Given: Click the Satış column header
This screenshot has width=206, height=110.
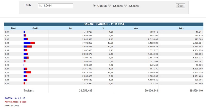Looking at the screenshot, I should (x=181, y=28).
